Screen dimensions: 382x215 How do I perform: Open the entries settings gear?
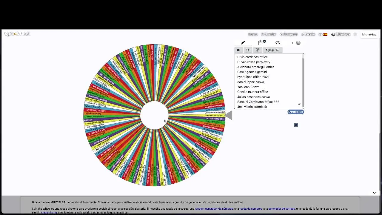[258, 50]
